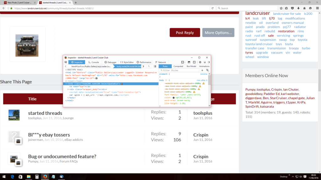Reload the current page
The width and height of the screenshot is (321, 180).
213,8
